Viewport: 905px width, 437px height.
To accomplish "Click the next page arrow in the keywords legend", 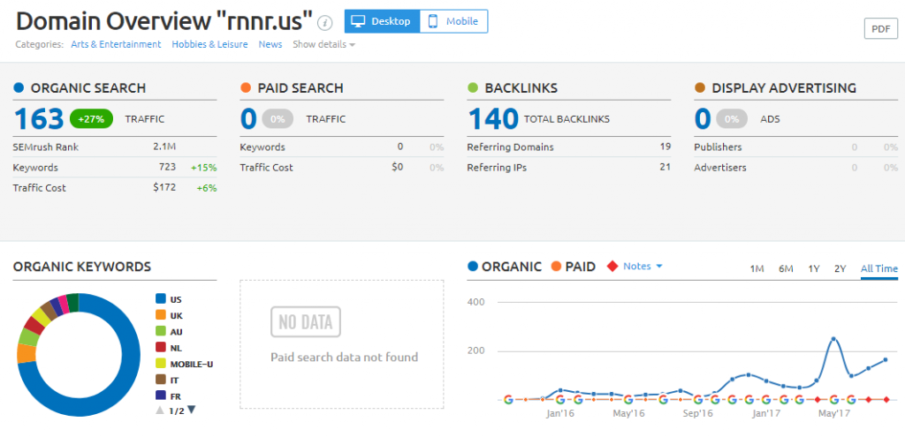I will tap(192, 409).
